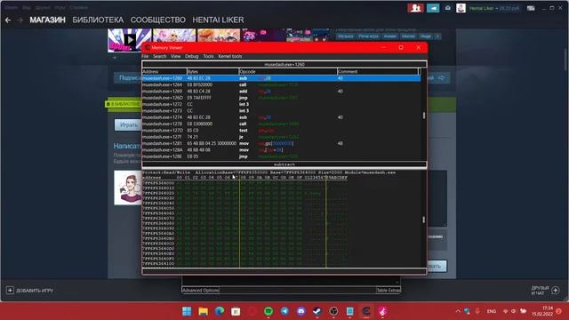
Task: Select disassembly row musedash.exe+1281 mov
Action: click(x=281, y=143)
